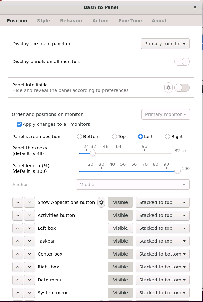203x302 pixels.
Task: Open Left box position dropdown
Action: (163, 228)
